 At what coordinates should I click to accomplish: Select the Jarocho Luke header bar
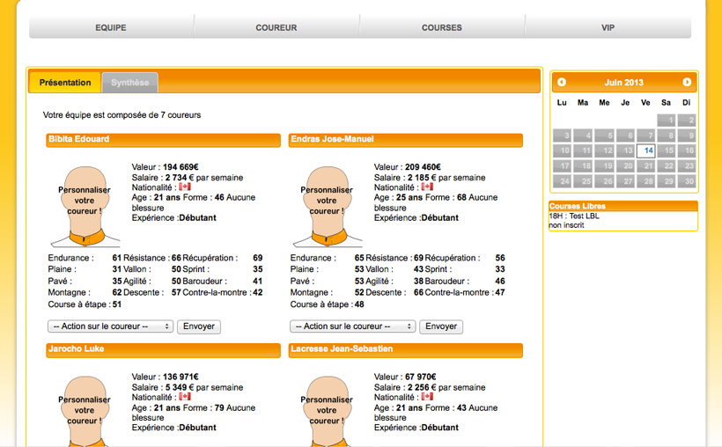tap(163, 349)
